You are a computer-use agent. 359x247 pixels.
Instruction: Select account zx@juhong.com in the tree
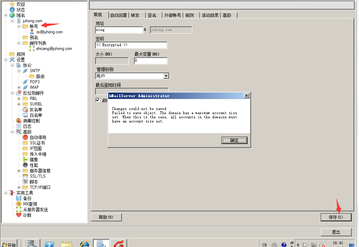pyautogui.click(x=49, y=32)
